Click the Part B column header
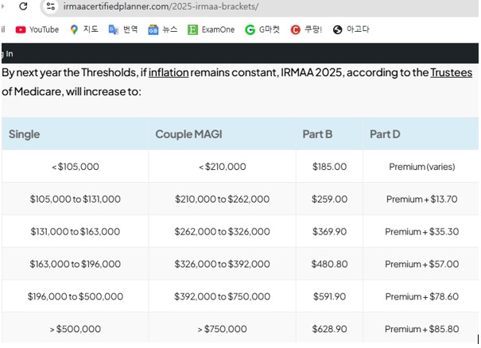Viewport: 481px width, 348px height. tap(317, 134)
